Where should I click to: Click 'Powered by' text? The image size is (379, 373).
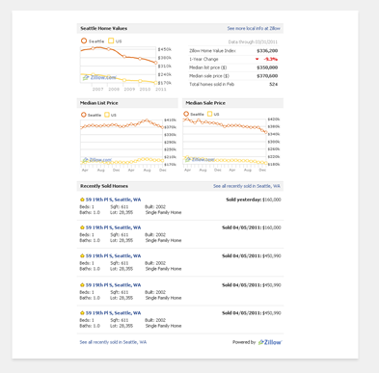[x=244, y=342]
